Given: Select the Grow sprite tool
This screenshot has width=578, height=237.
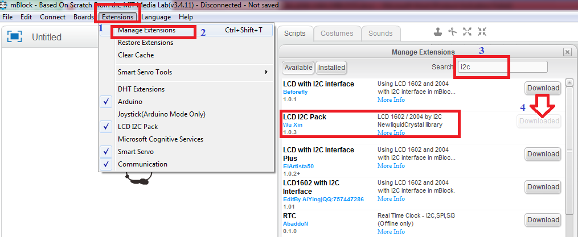Looking at the screenshot, I should [468, 32].
